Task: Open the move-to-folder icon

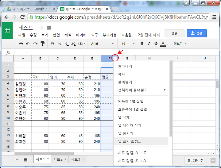Action: point(49,28)
